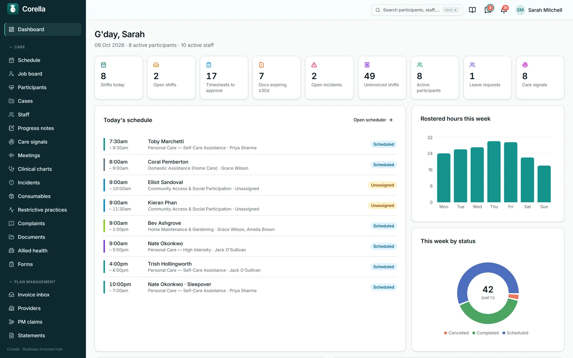Open Bev Ashgrove shift row
The height and width of the screenshot is (358, 573).
250,226
